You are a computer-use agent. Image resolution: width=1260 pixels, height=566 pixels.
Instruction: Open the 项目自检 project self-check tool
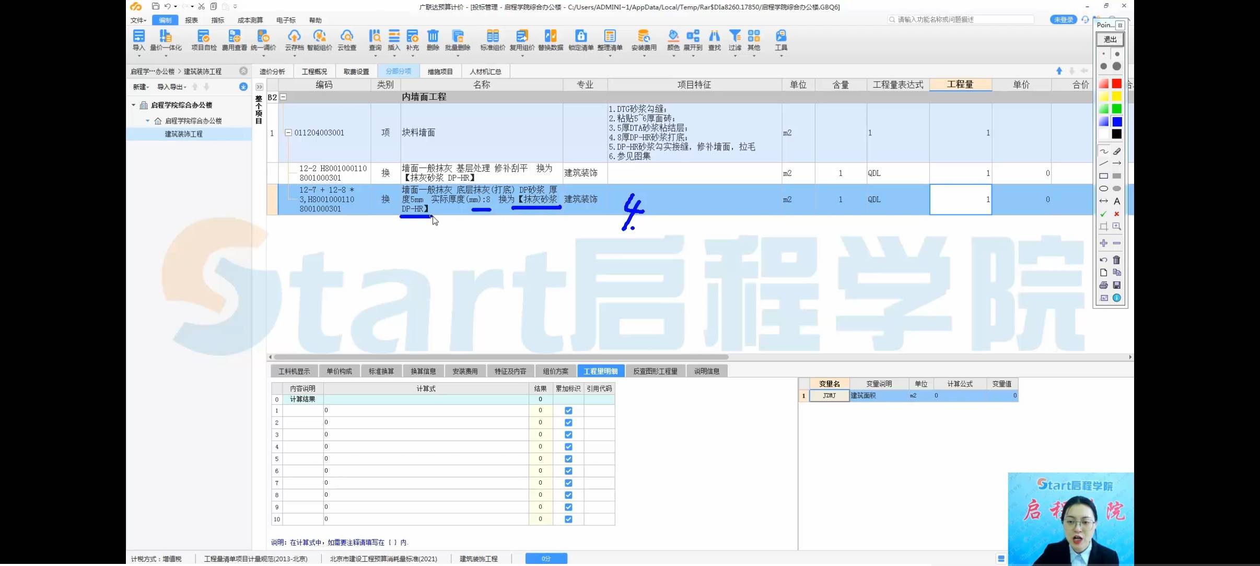click(x=203, y=40)
